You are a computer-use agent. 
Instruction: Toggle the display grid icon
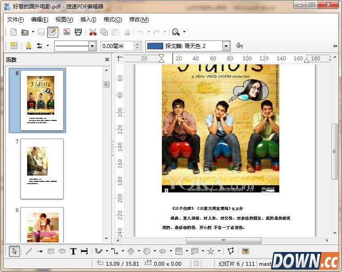click(14, 46)
